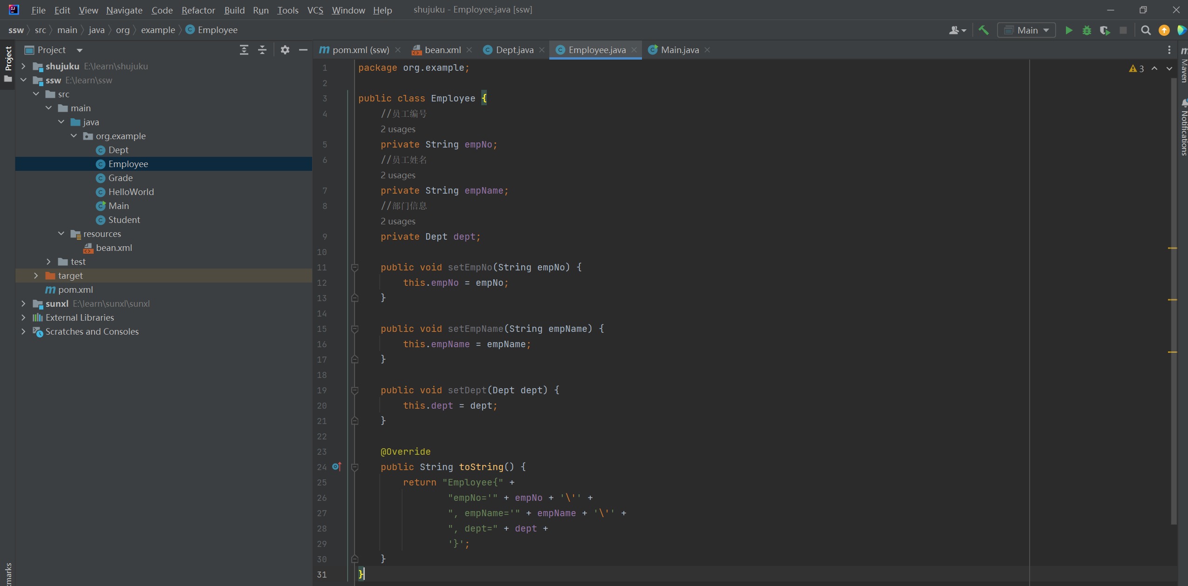The width and height of the screenshot is (1188, 586).
Task: Click Expand All icon in Project panel
Action: [244, 50]
